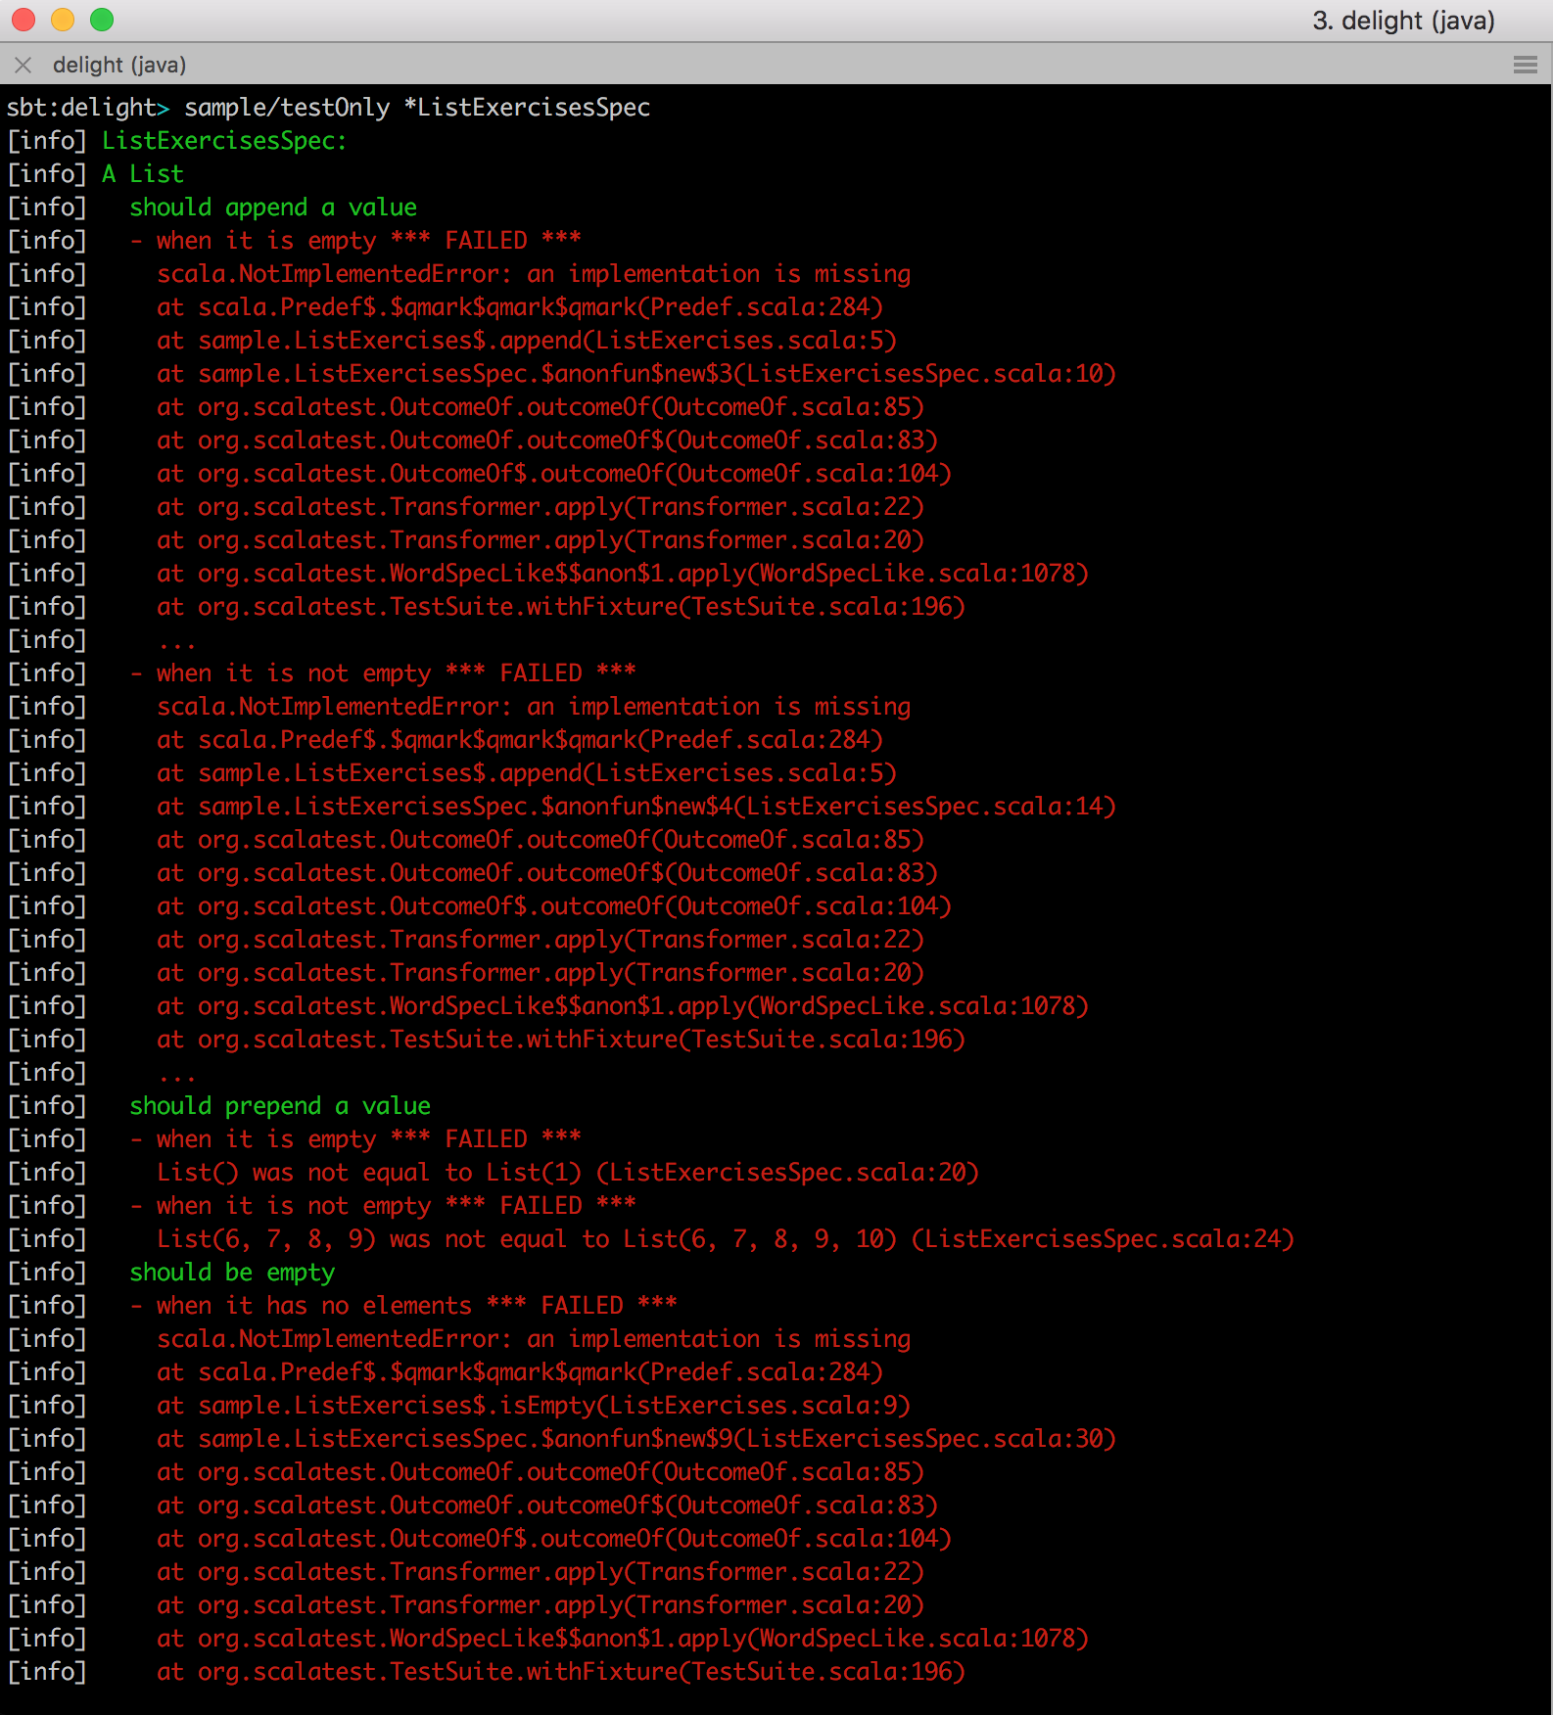The image size is (1553, 1715).
Task: Click the green zoom window button
Action: click(102, 20)
